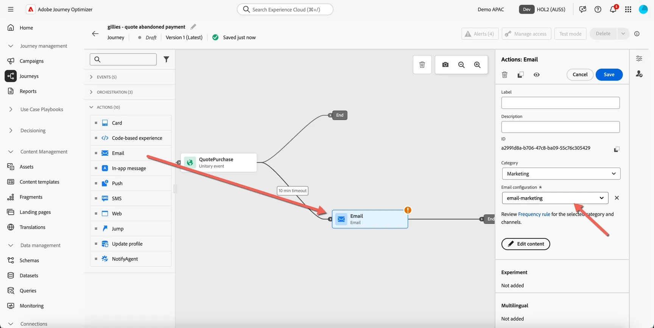Click the Label input field
This screenshot has width=654, height=328.
[561, 103]
